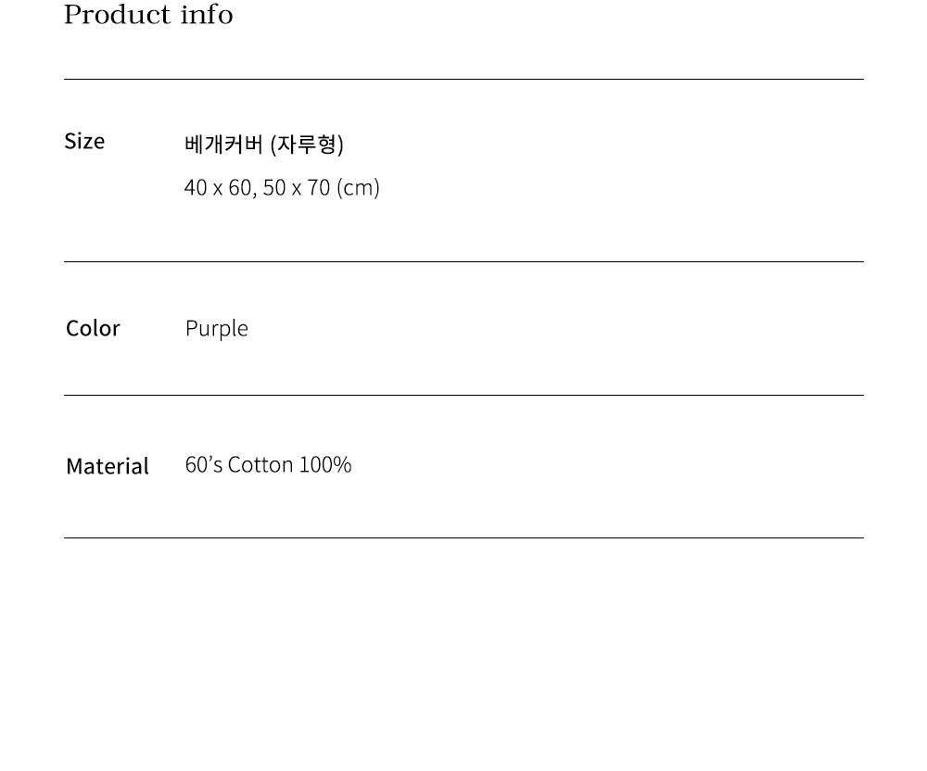This screenshot has height=771, width=927.
Task: Click the letter x in 50 x 70
Action: coord(297,189)
